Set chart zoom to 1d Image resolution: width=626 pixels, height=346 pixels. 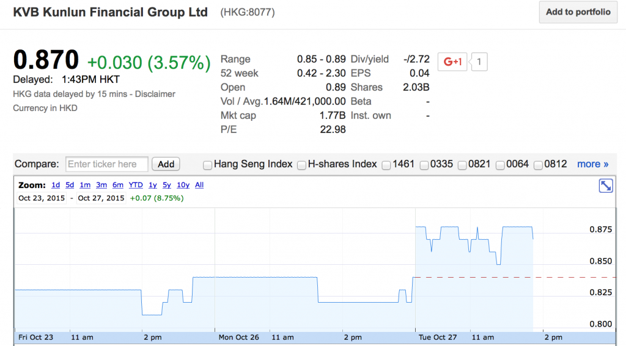tap(56, 185)
